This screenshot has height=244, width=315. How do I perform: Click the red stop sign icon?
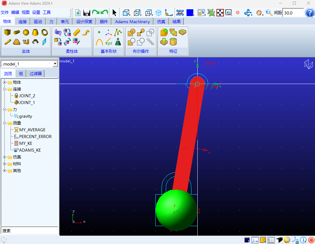(x=311, y=240)
